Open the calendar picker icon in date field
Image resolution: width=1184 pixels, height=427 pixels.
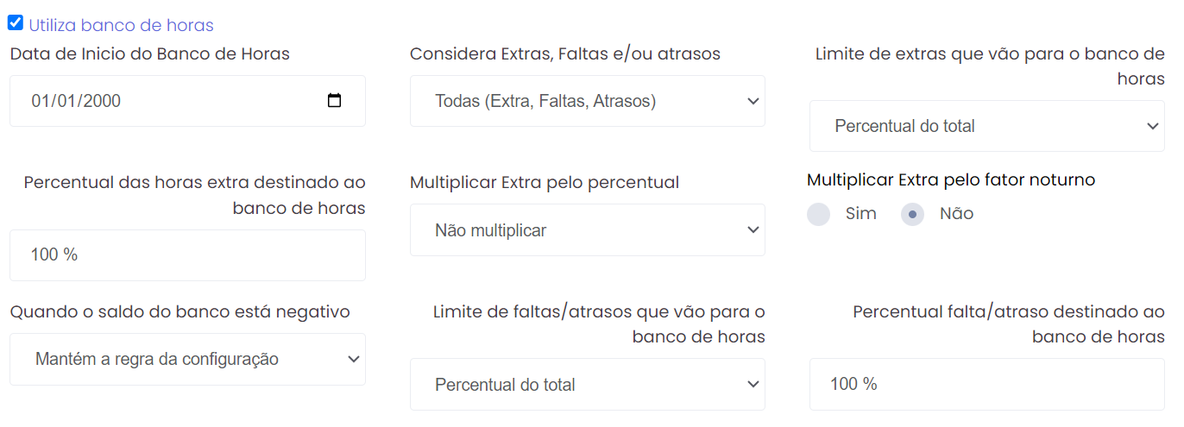coord(335,101)
